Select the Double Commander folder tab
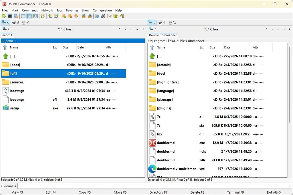The height and width of the screenshot is (195, 293). click(x=163, y=35)
